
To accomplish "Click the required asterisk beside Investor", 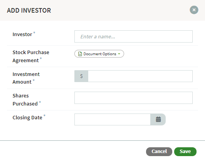I will (34, 33).
